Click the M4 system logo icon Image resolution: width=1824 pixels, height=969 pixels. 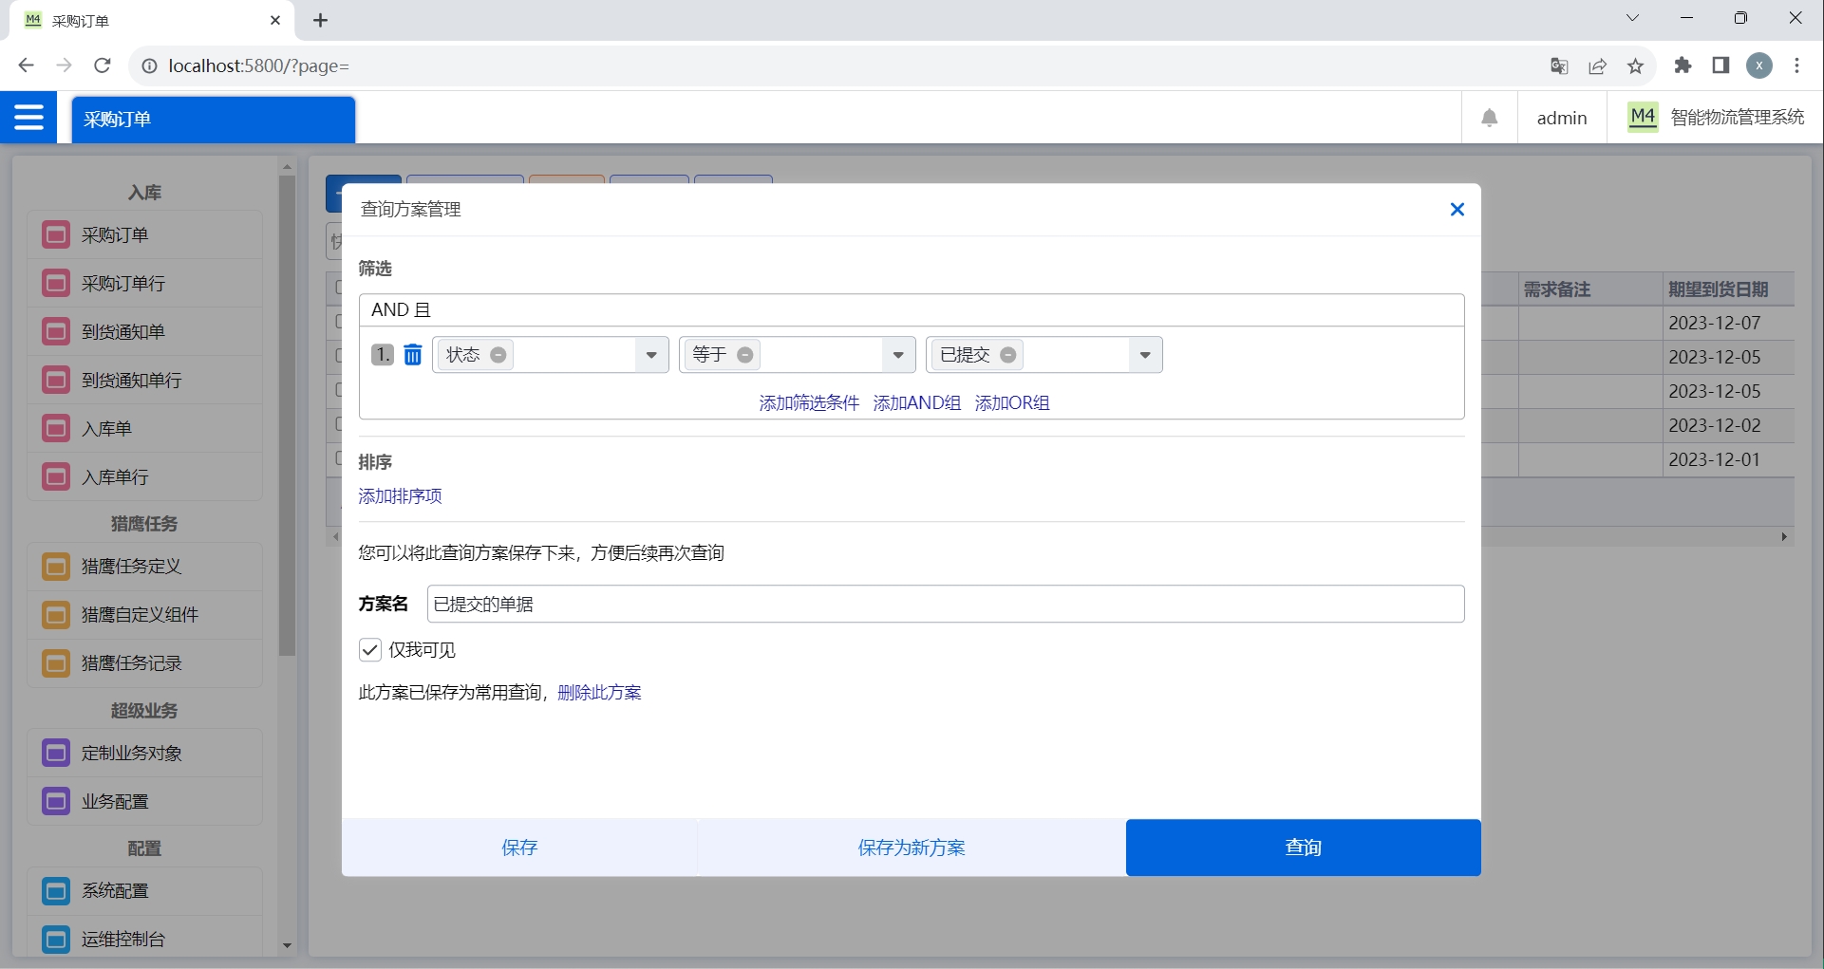1643,118
